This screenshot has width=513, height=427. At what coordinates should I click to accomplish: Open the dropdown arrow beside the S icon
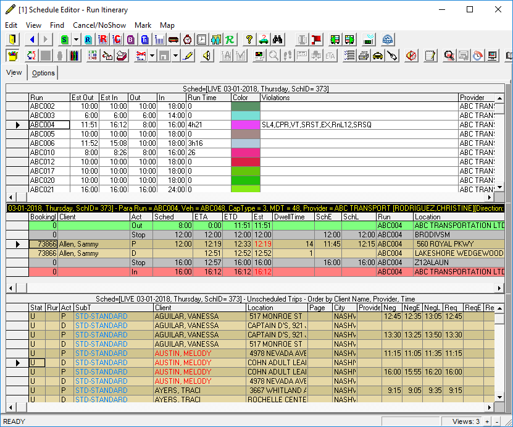coord(76,39)
